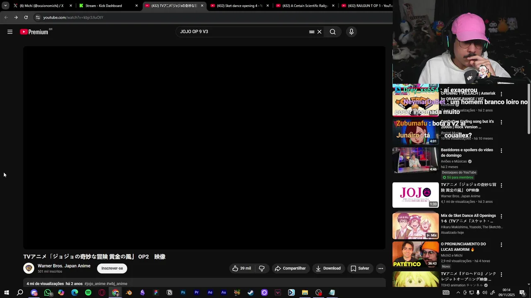Switch to the A Certain Scientific Railgun tab
The height and width of the screenshot is (298, 531).
click(304, 6)
